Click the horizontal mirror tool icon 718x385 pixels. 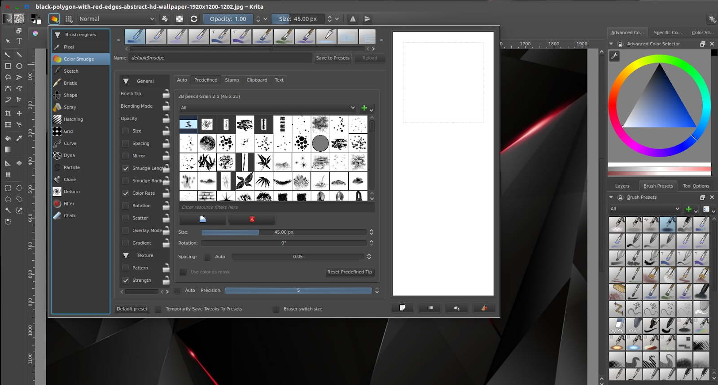coord(353,19)
